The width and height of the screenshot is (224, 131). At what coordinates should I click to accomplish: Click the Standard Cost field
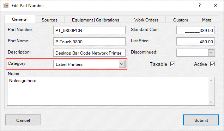195,30
